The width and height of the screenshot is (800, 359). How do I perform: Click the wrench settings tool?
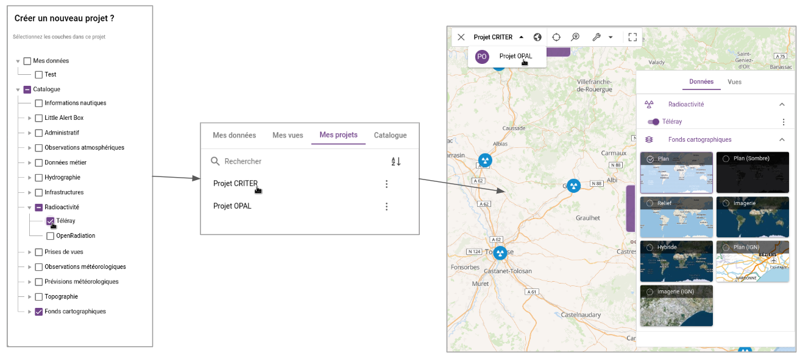[597, 37]
